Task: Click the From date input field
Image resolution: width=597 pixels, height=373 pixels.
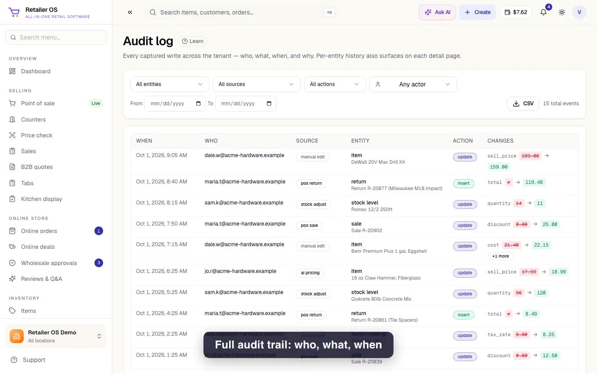Action: click(x=175, y=104)
